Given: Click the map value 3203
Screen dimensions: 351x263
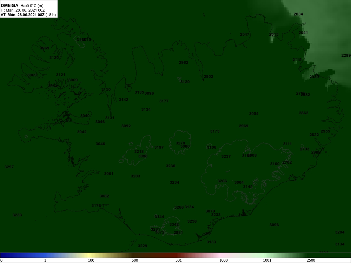Looking at the screenshot, I should coord(135,176).
